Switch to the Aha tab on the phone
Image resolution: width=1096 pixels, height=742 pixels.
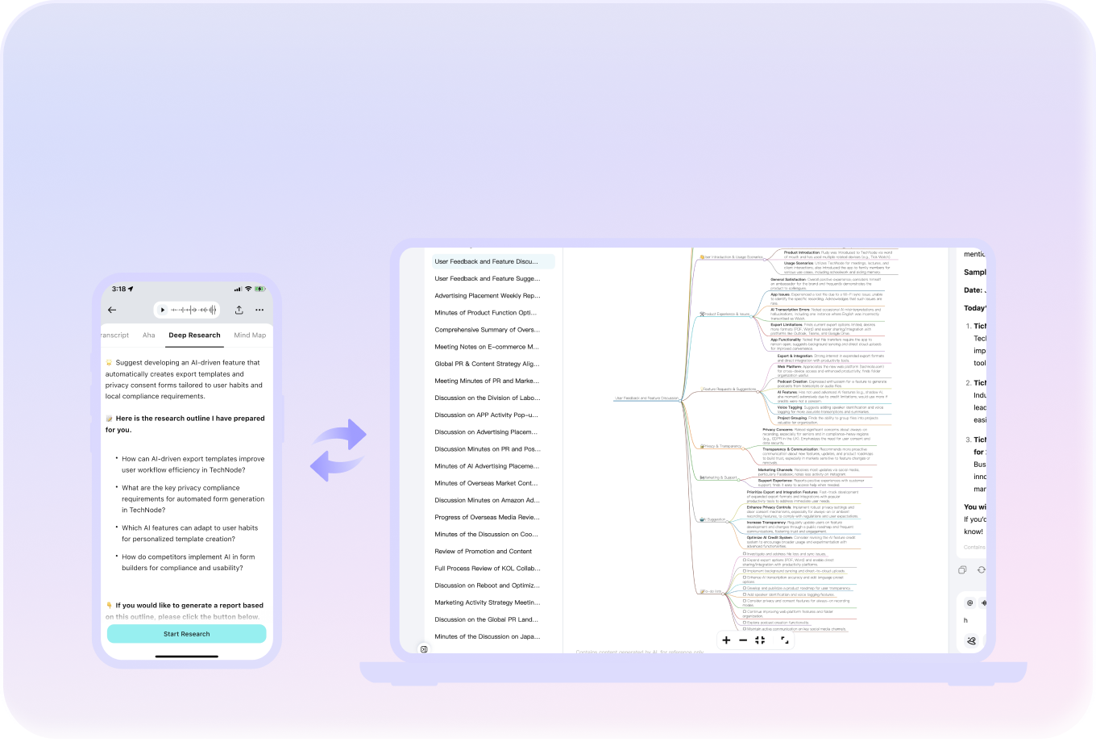[x=148, y=335]
